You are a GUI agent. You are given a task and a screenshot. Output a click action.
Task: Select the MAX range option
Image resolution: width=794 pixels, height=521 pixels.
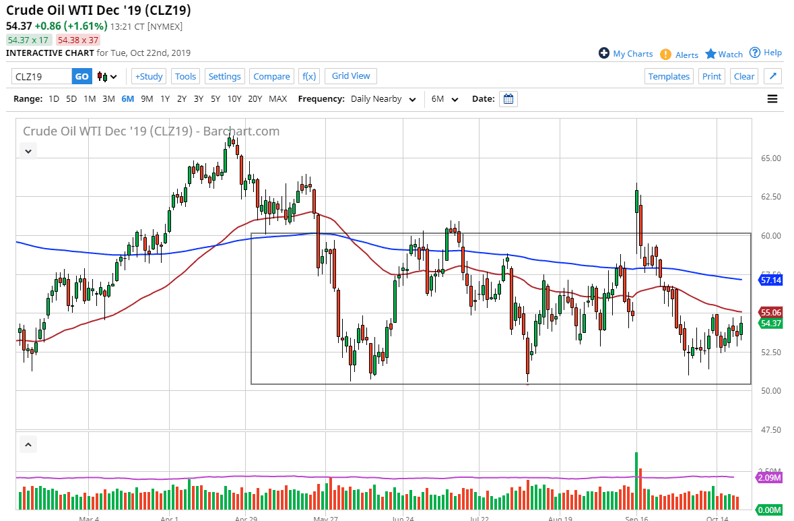(x=277, y=99)
